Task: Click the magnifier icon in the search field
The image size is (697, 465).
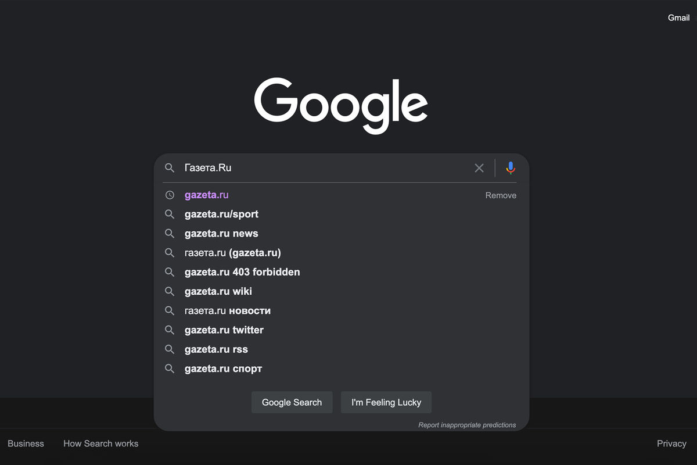Action: pos(170,168)
